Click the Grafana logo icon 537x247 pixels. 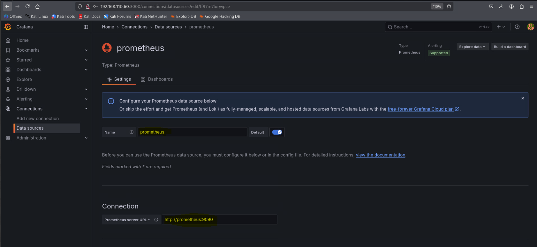pyautogui.click(x=8, y=27)
